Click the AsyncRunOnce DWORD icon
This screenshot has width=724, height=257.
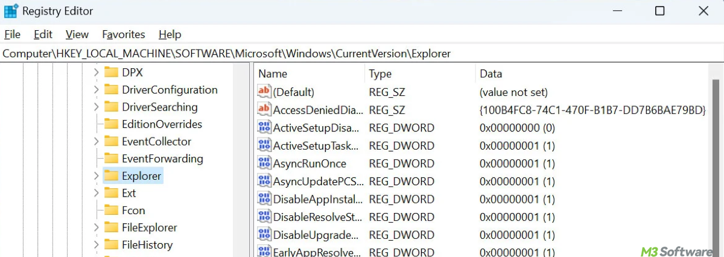264,163
